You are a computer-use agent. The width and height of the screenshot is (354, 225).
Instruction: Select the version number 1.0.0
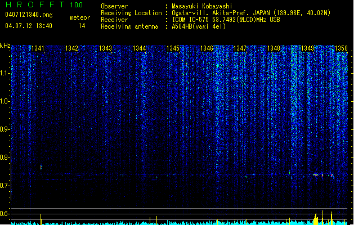point(77,4)
